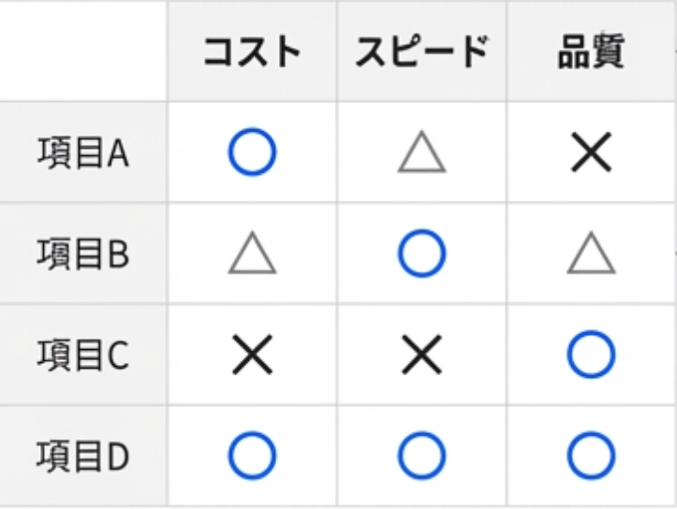
Task: Click the X mark for 項目C スピード
Action: click(421, 355)
